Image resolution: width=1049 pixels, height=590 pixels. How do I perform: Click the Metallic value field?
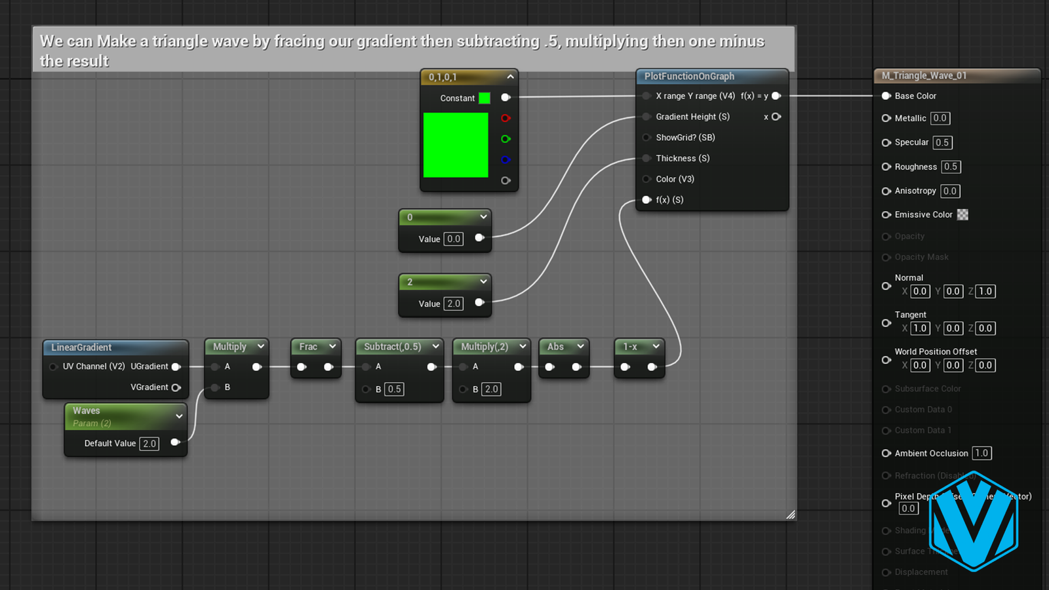[x=940, y=118]
